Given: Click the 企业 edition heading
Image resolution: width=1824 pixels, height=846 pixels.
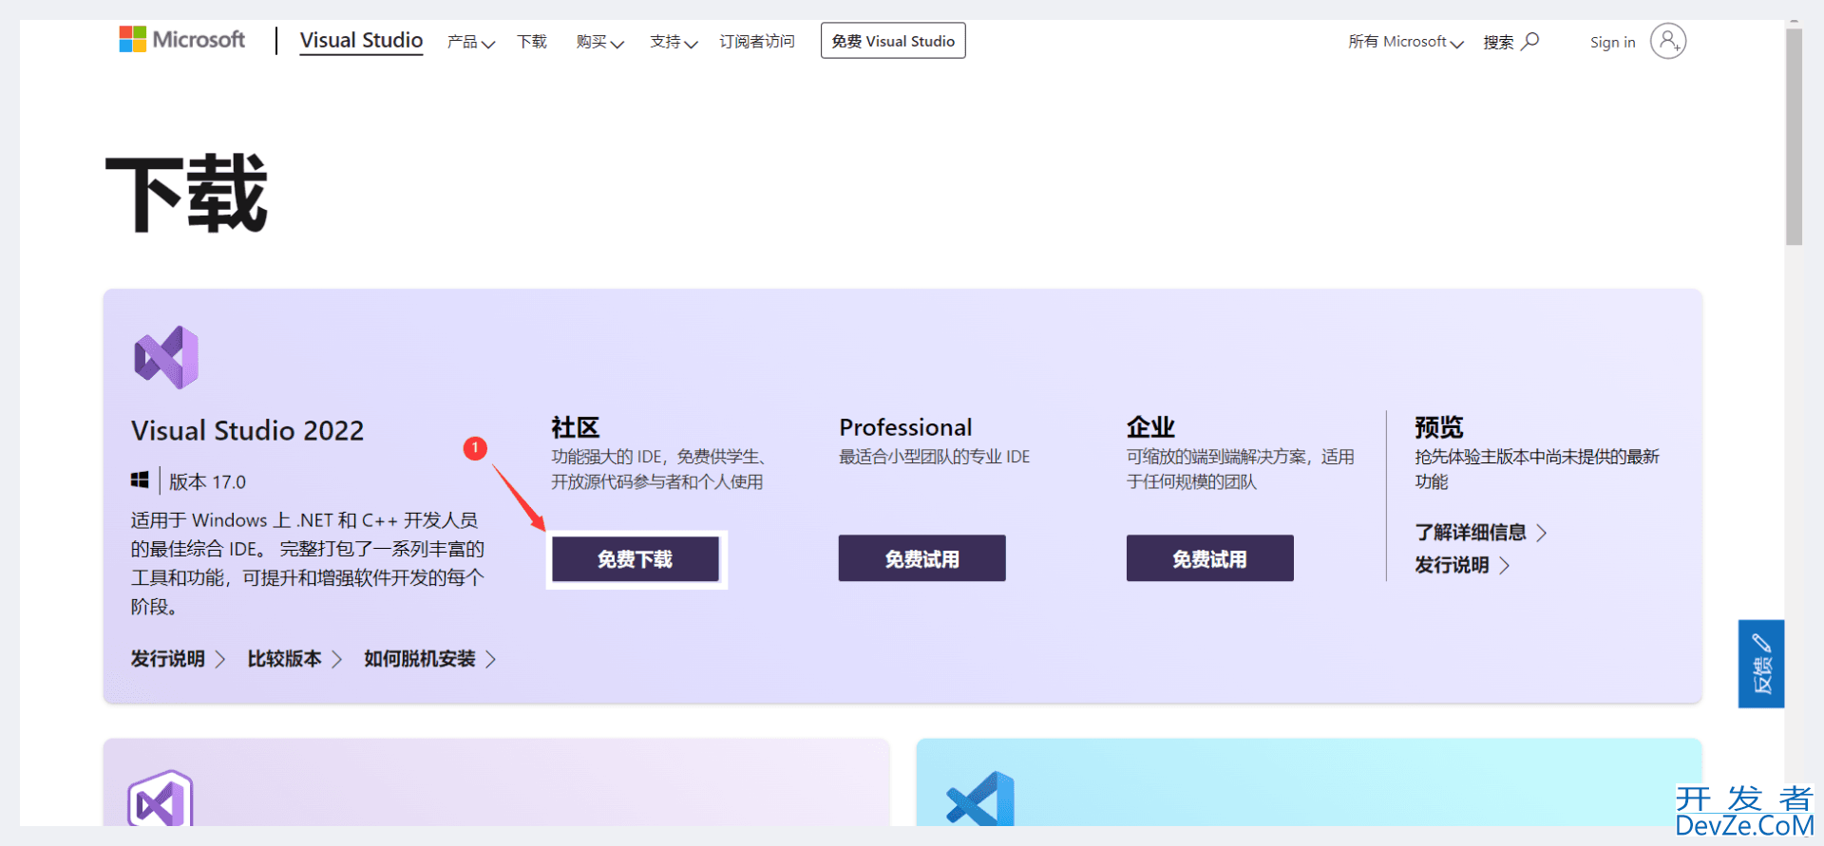Looking at the screenshot, I should click(1150, 427).
